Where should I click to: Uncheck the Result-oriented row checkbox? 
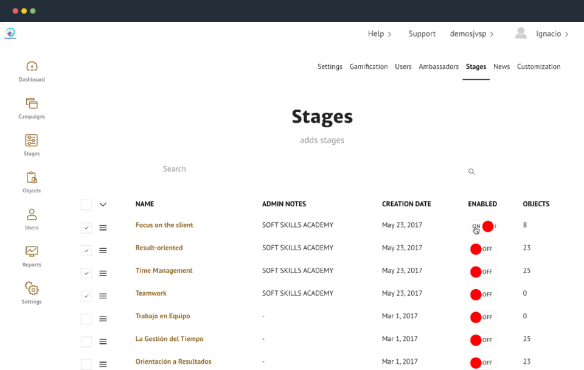pos(86,250)
